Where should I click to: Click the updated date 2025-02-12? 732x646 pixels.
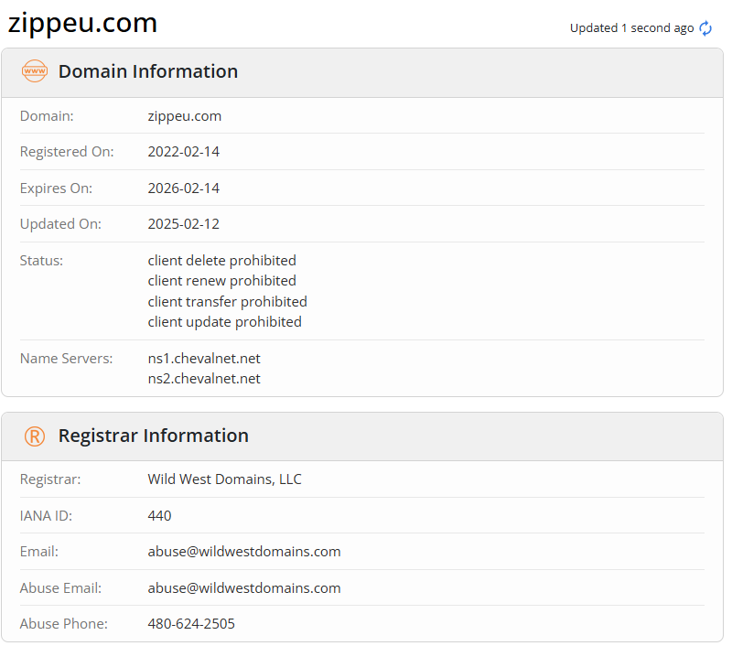click(183, 223)
